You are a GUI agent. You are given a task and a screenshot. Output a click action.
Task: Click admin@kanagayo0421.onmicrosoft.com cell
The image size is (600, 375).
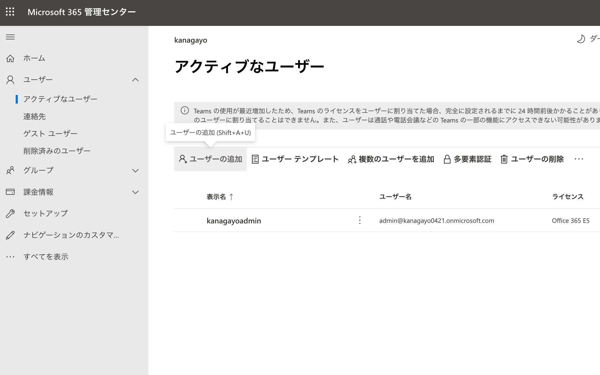[437, 221]
